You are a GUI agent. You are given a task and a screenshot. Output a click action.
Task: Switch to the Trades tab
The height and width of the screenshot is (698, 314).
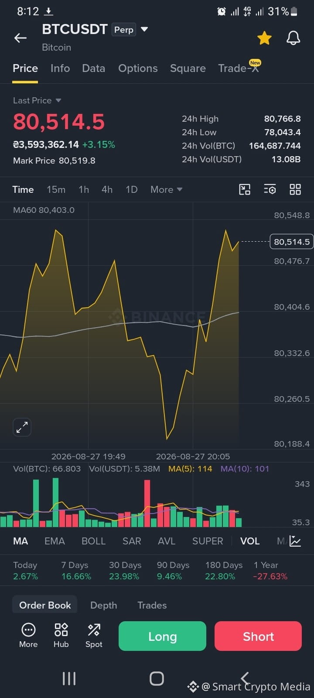point(152,605)
